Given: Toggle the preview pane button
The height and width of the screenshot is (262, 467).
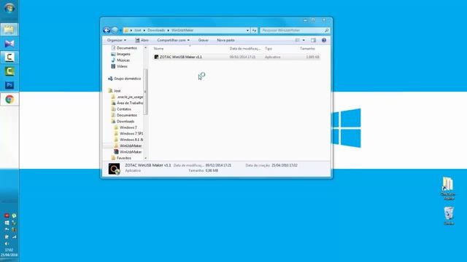Looking at the screenshot, I should tap(313, 40).
